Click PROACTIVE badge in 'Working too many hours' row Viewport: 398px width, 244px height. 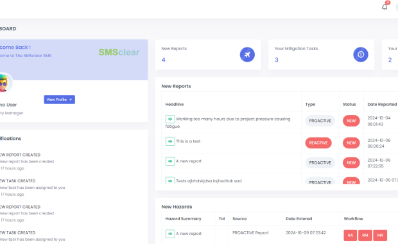click(x=320, y=121)
